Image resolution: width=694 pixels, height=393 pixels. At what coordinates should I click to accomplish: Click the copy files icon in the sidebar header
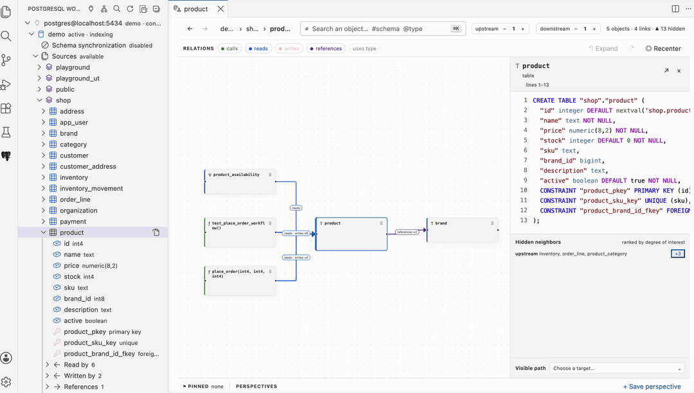[x=143, y=8]
